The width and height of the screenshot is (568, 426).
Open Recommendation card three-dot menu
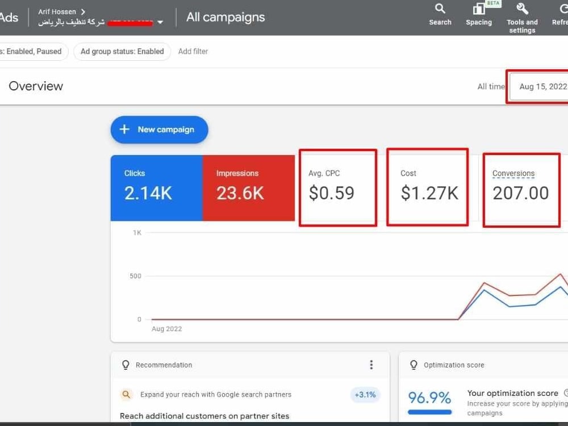point(371,365)
